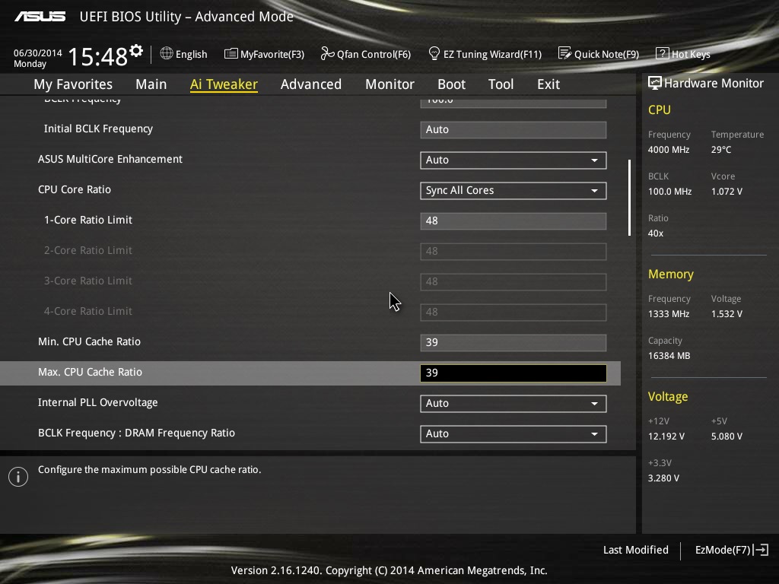Edit the Max. CPU Cache Ratio value

(513, 373)
